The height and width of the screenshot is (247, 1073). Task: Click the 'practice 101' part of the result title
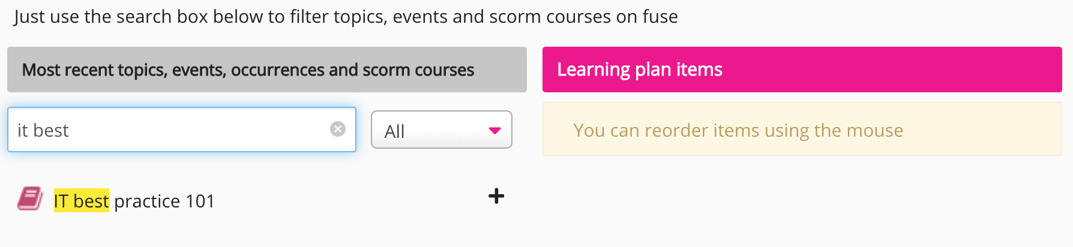coord(164,201)
